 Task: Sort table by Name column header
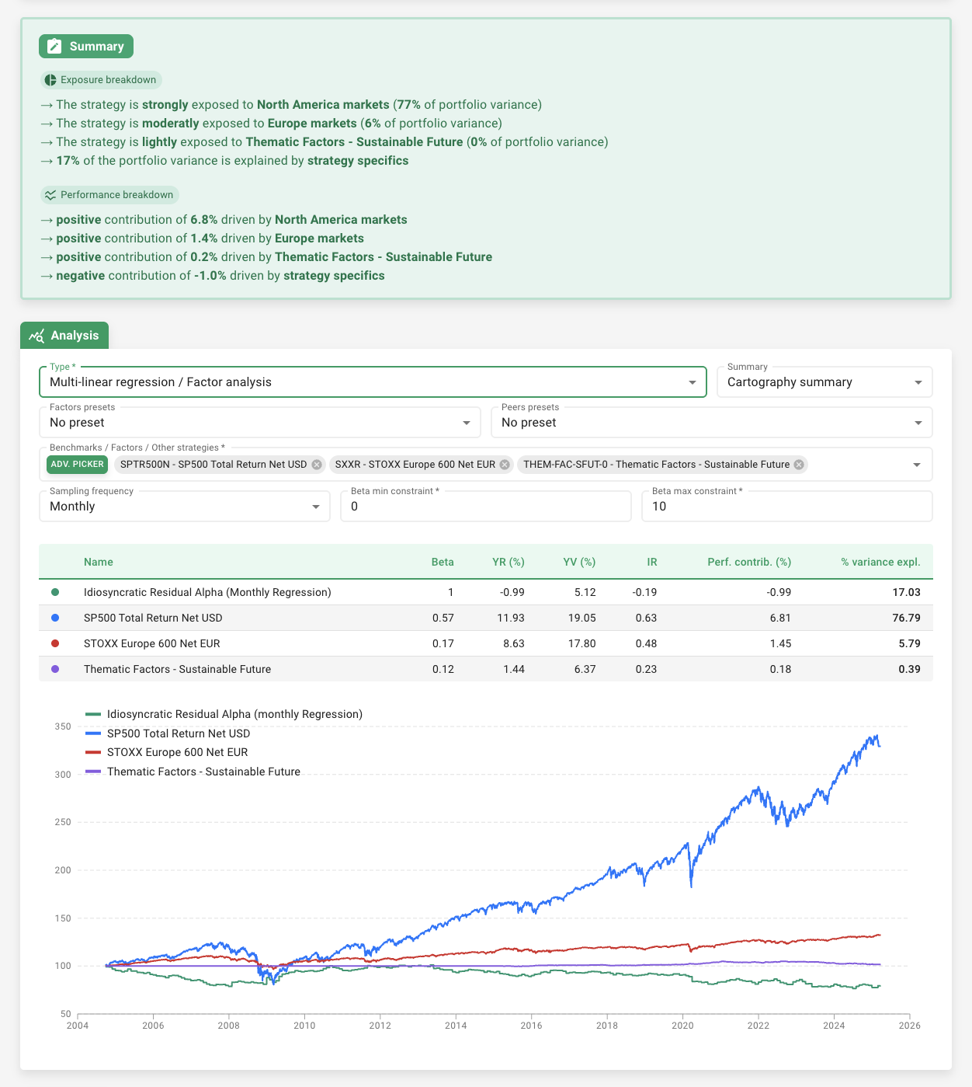click(99, 562)
